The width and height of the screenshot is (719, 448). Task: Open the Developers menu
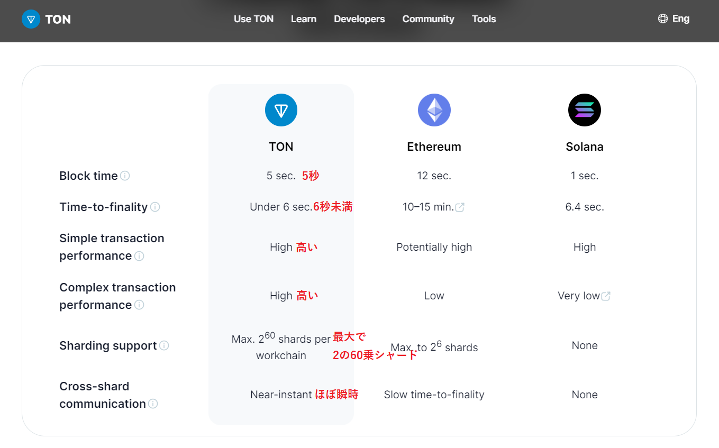[x=359, y=19]
